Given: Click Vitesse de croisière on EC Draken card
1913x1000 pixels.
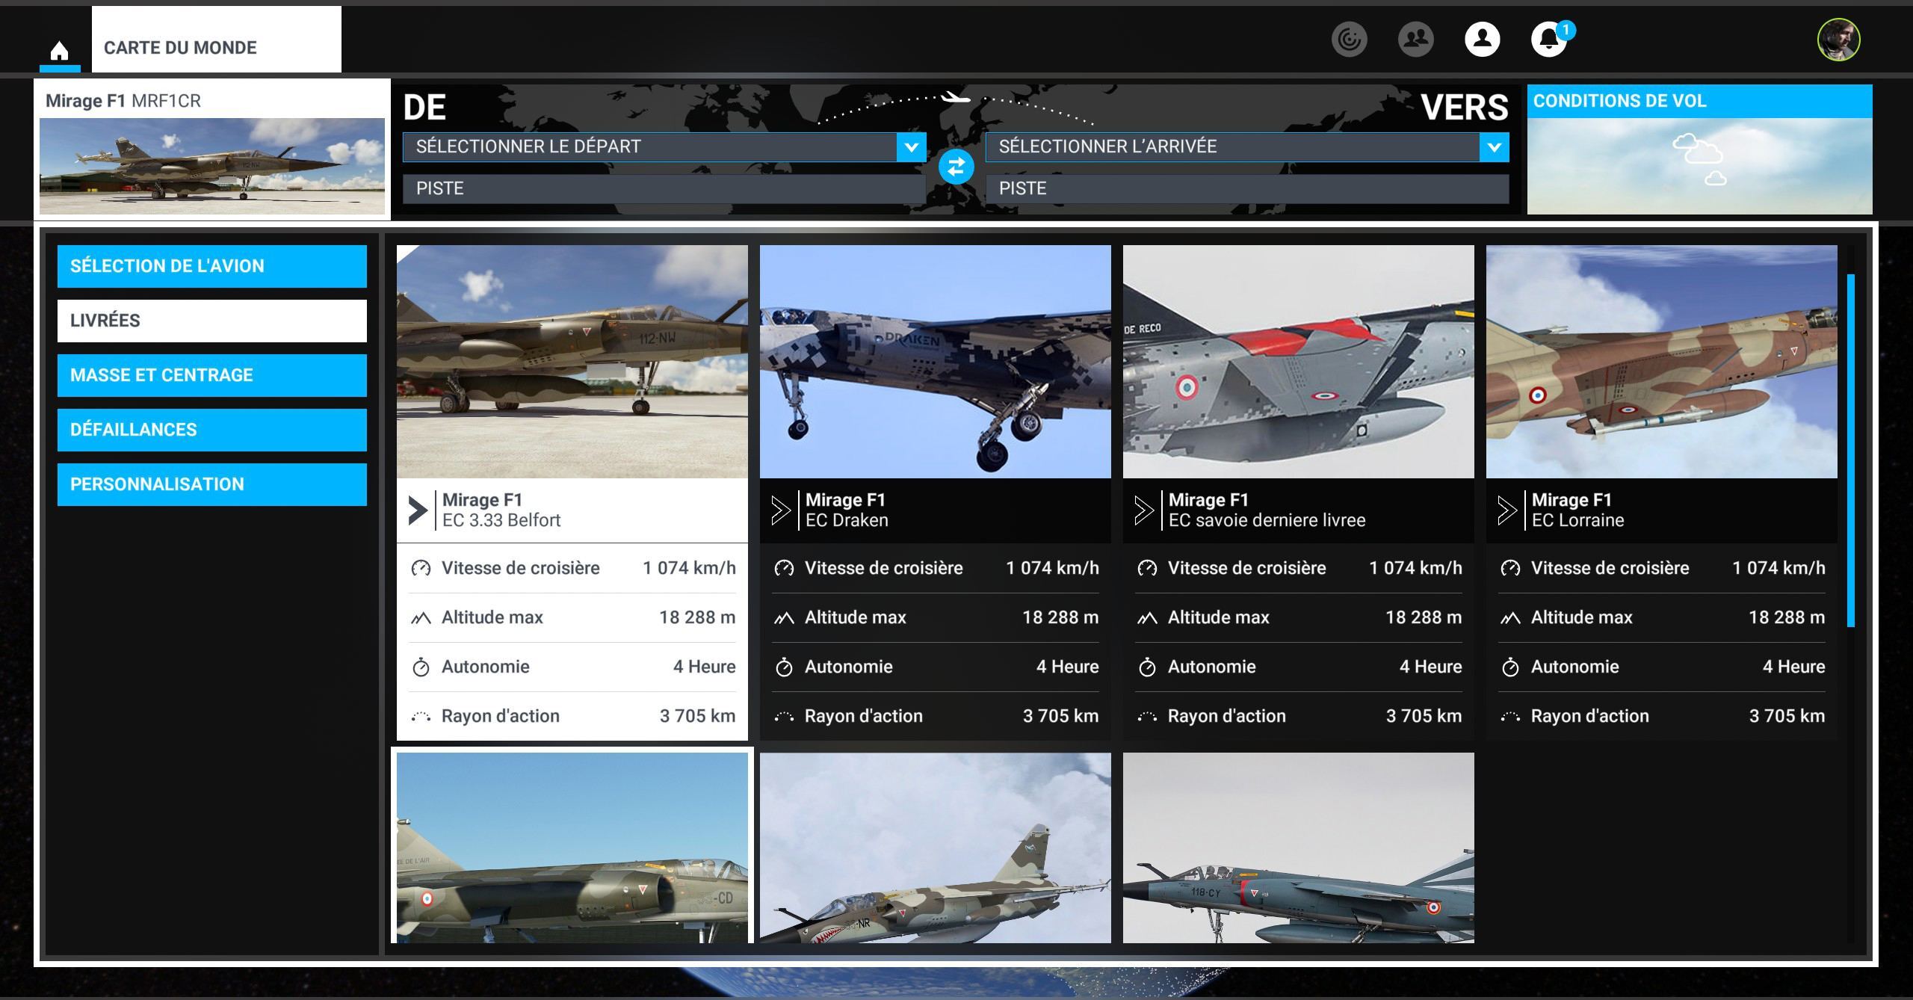Looking at the screenshot, I should point(884,568).
